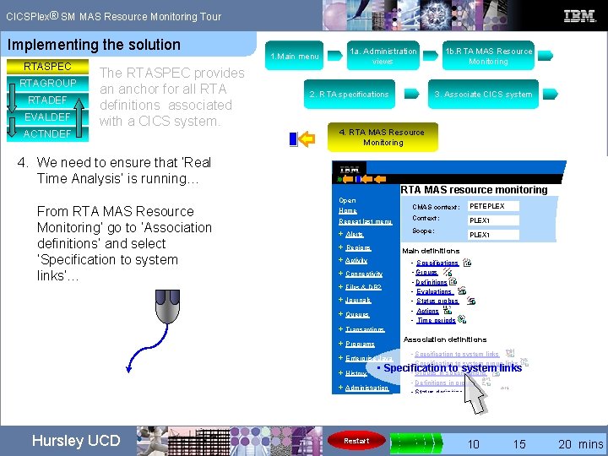The height and width of the screenshot is (456, 608).
Task: Click the orange back arrow beside step 4
Action: (307, 138)
